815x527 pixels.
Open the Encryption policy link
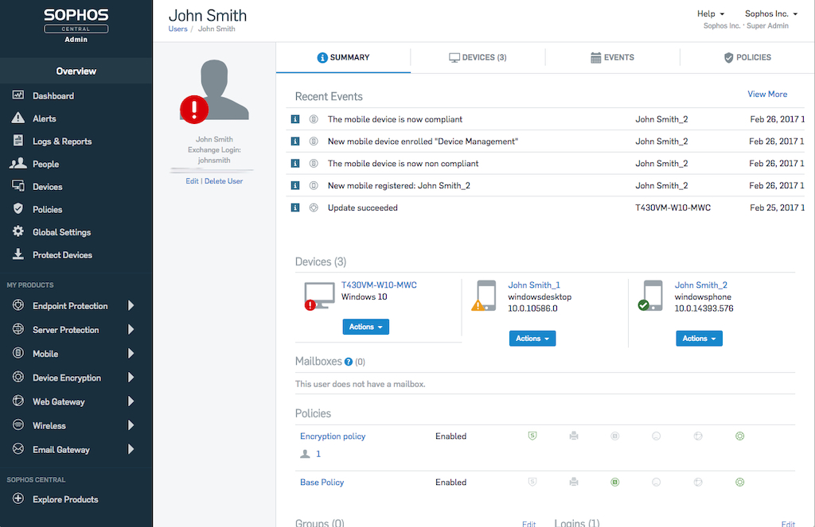pyautogui.click(x=333, y=436)
